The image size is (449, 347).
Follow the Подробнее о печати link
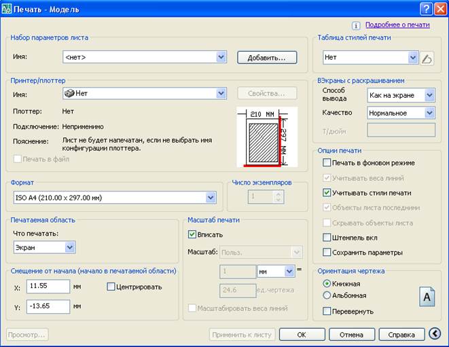pyautogui.click(x=397, y=25)
